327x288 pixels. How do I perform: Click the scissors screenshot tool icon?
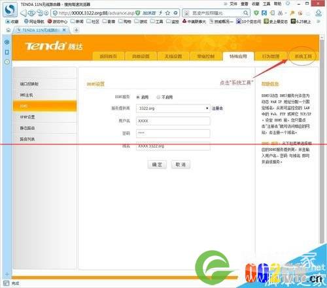point(280,13)
